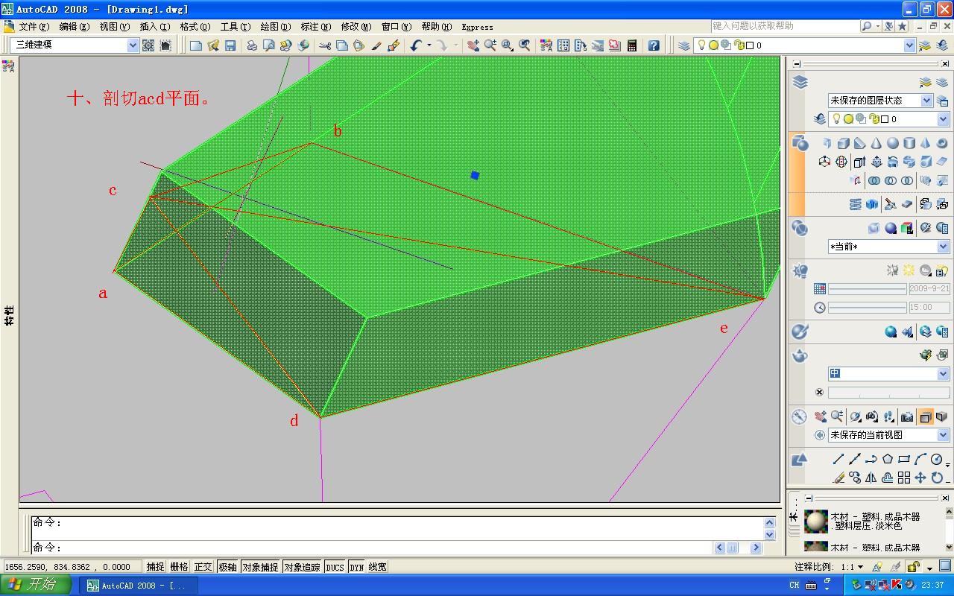Adjust the sun date slider in the light panel
954x596 pixels.
[868, 288]
